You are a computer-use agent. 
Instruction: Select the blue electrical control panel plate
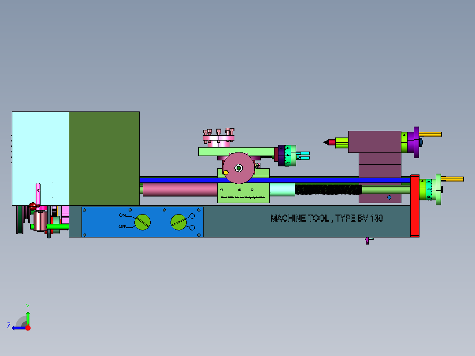coord(142,222)
